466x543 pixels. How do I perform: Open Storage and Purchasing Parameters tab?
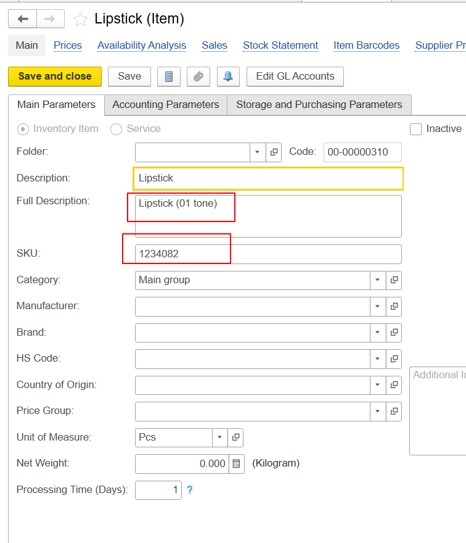[x=319, y=104]
